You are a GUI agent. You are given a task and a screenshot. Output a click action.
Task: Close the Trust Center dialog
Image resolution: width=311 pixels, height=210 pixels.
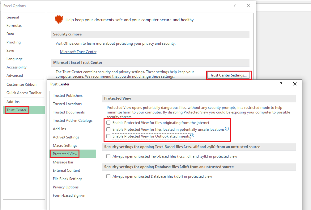click(x=295, y=84)
